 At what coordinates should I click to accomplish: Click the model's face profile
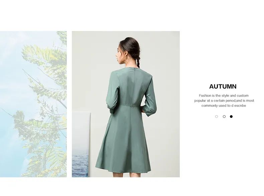tap(119, 54)
